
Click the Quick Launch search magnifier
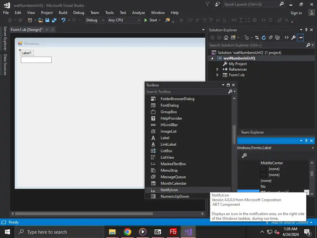281,4
